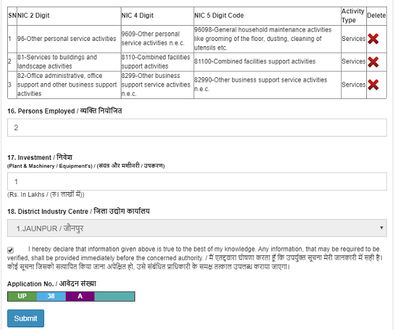The height and width of the screenshot is (330, 394).
Task: Focus the Persons Employed input field
Action: click(x=197, y=127)
